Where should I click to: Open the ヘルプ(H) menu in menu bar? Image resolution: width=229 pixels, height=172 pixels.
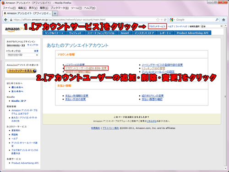click(x=90, y=8)
